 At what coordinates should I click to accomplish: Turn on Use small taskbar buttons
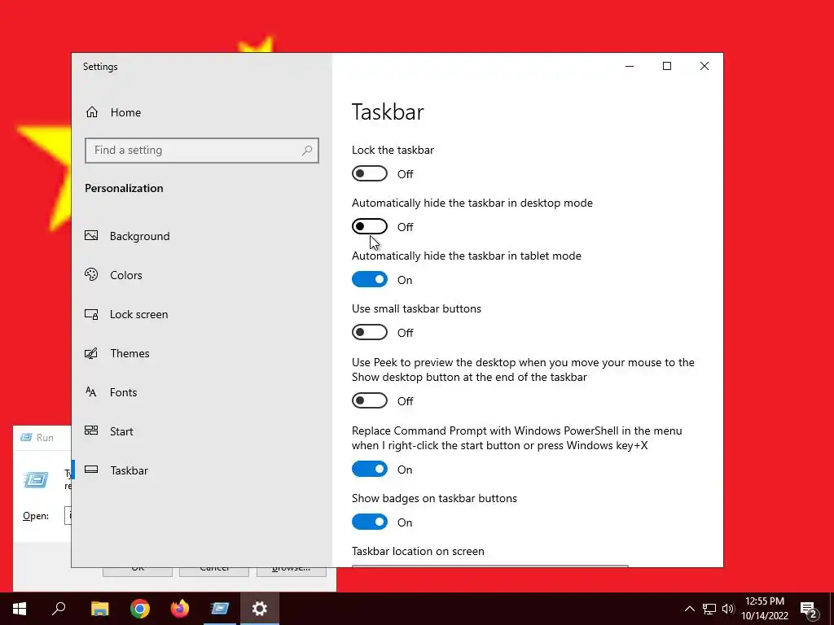click(x=370, y=332)
